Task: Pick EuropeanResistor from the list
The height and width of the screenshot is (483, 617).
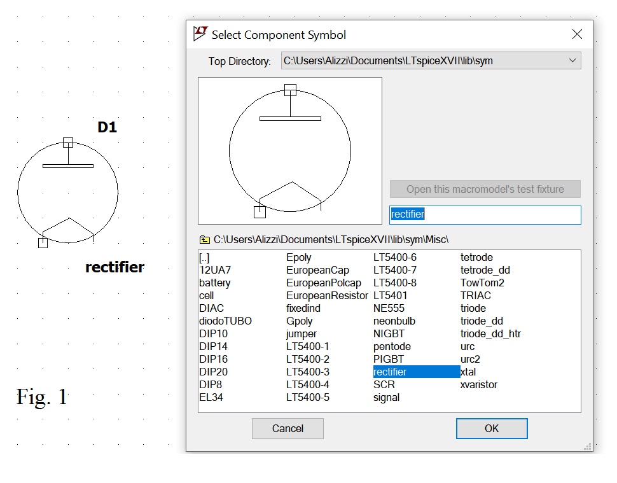Action: [327, 296]
